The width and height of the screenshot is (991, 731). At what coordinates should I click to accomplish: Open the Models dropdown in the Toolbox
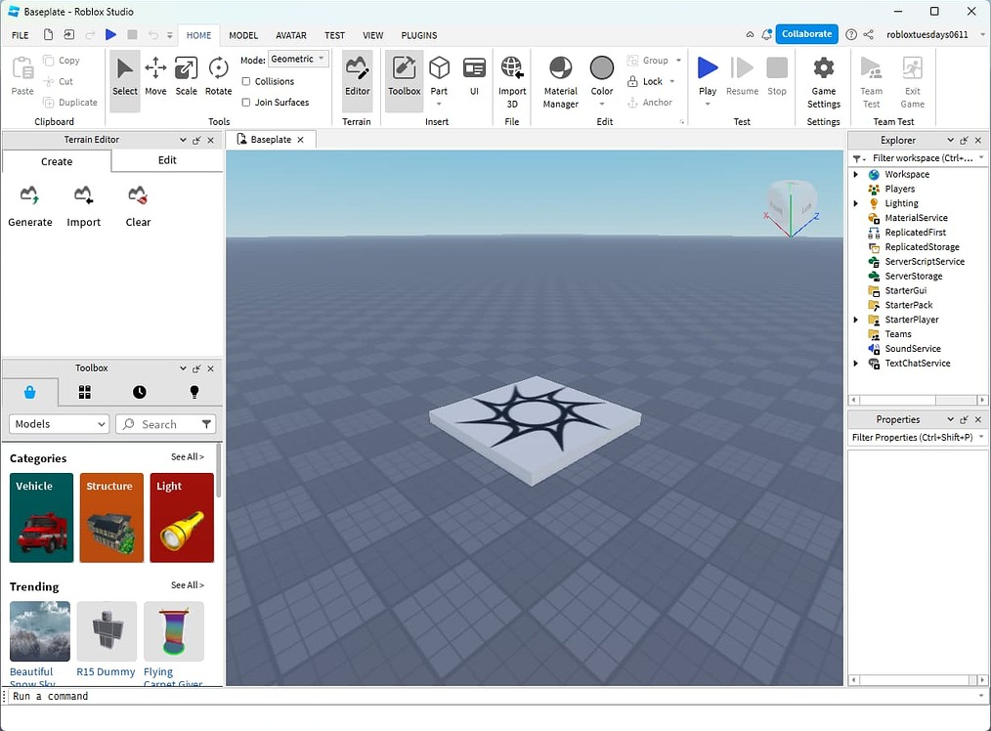pos(58,423)
